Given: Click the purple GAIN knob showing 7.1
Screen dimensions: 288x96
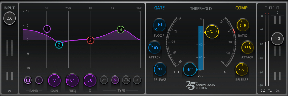Looking at the screenshot, I should tap(54, 80).
